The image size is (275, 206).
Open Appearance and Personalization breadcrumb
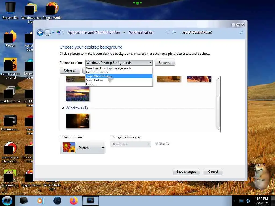tap(94, 32)
